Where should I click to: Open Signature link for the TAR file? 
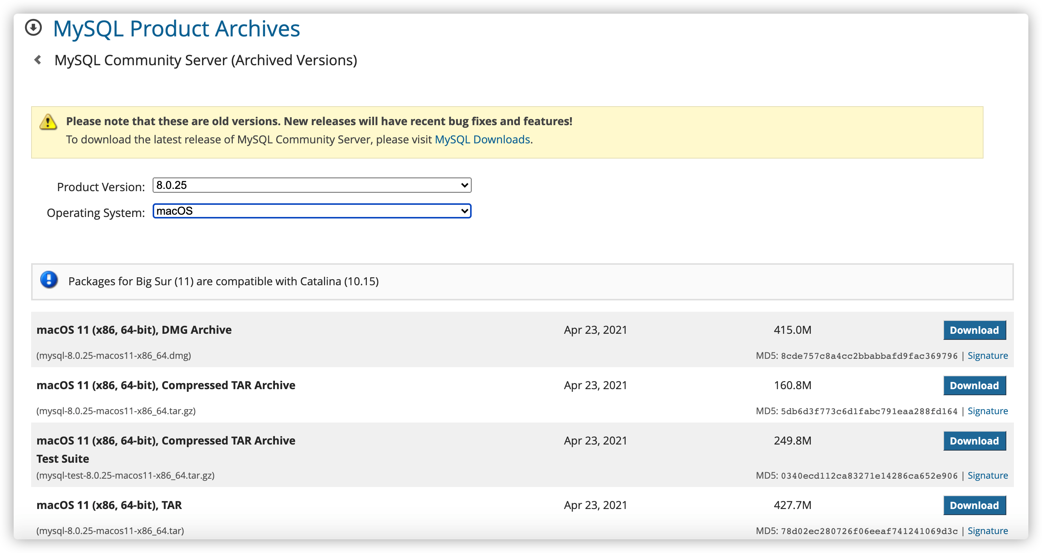pyautogui.click(x=987, y=531)
